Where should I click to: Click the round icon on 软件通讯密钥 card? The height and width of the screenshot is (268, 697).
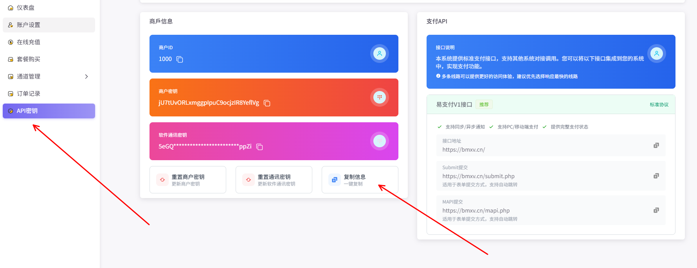coord(380,141)
